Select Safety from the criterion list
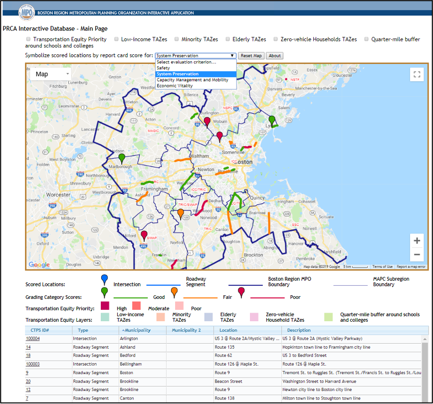 [x=164, y=68]
